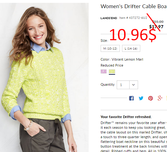167x152 pixels.
Task: Pin the sweater on Pinterest
Action: click(x=151, y=98)
